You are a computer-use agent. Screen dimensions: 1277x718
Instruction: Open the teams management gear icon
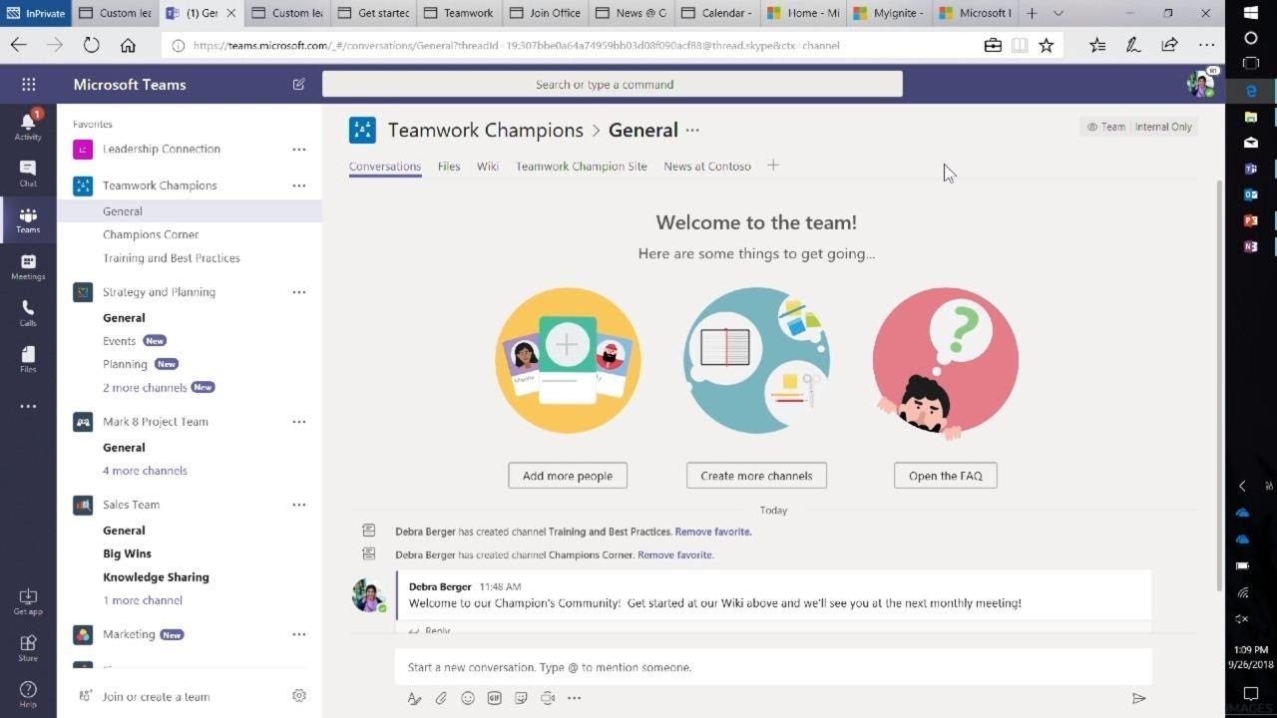[298, 696]
